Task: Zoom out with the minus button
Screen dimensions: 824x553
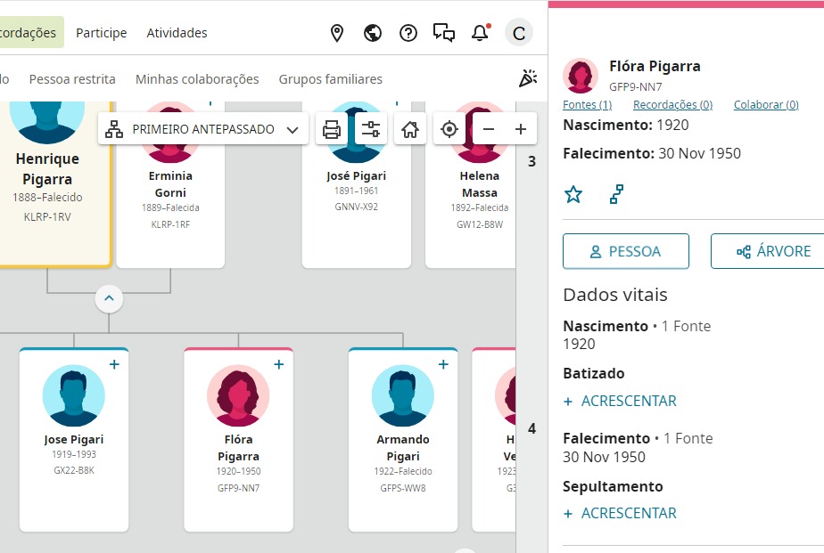Action: coord(488,129)
